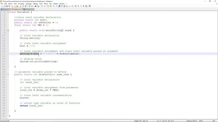The height and width of the screenshot is (122, 218).
Task: Zoom out using the toolbar icon
Action: click(44, 6)
